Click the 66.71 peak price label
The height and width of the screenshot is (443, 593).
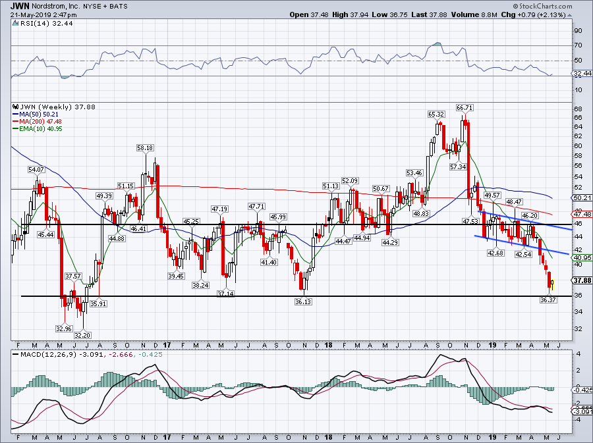[x=465, y=108]
